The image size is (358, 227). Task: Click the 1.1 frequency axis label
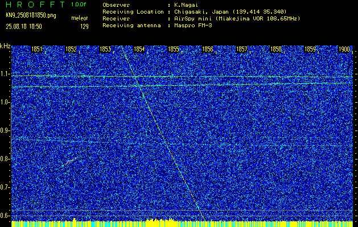pyautogui.click(x=5, y=74)
